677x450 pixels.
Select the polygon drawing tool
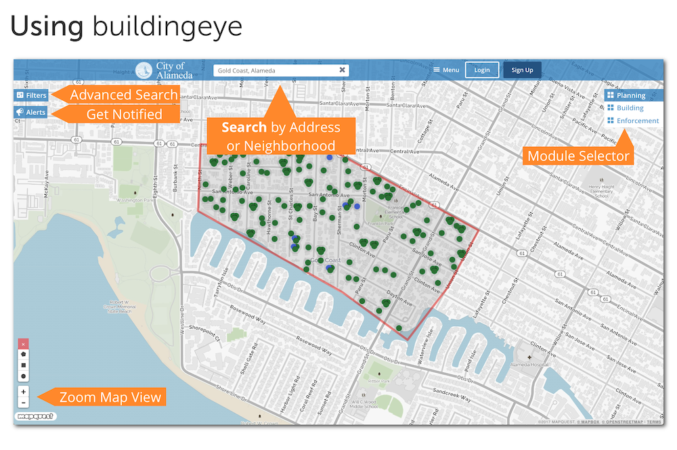pos(23,354)
